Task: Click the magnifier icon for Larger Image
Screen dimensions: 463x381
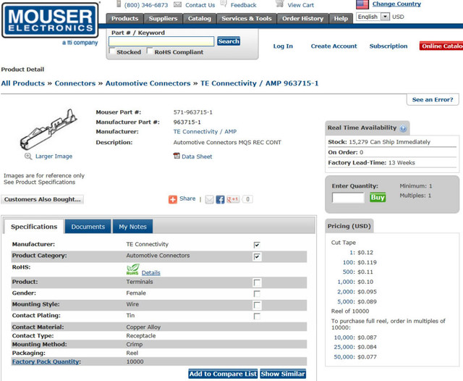Action: [x=28, y=156]
